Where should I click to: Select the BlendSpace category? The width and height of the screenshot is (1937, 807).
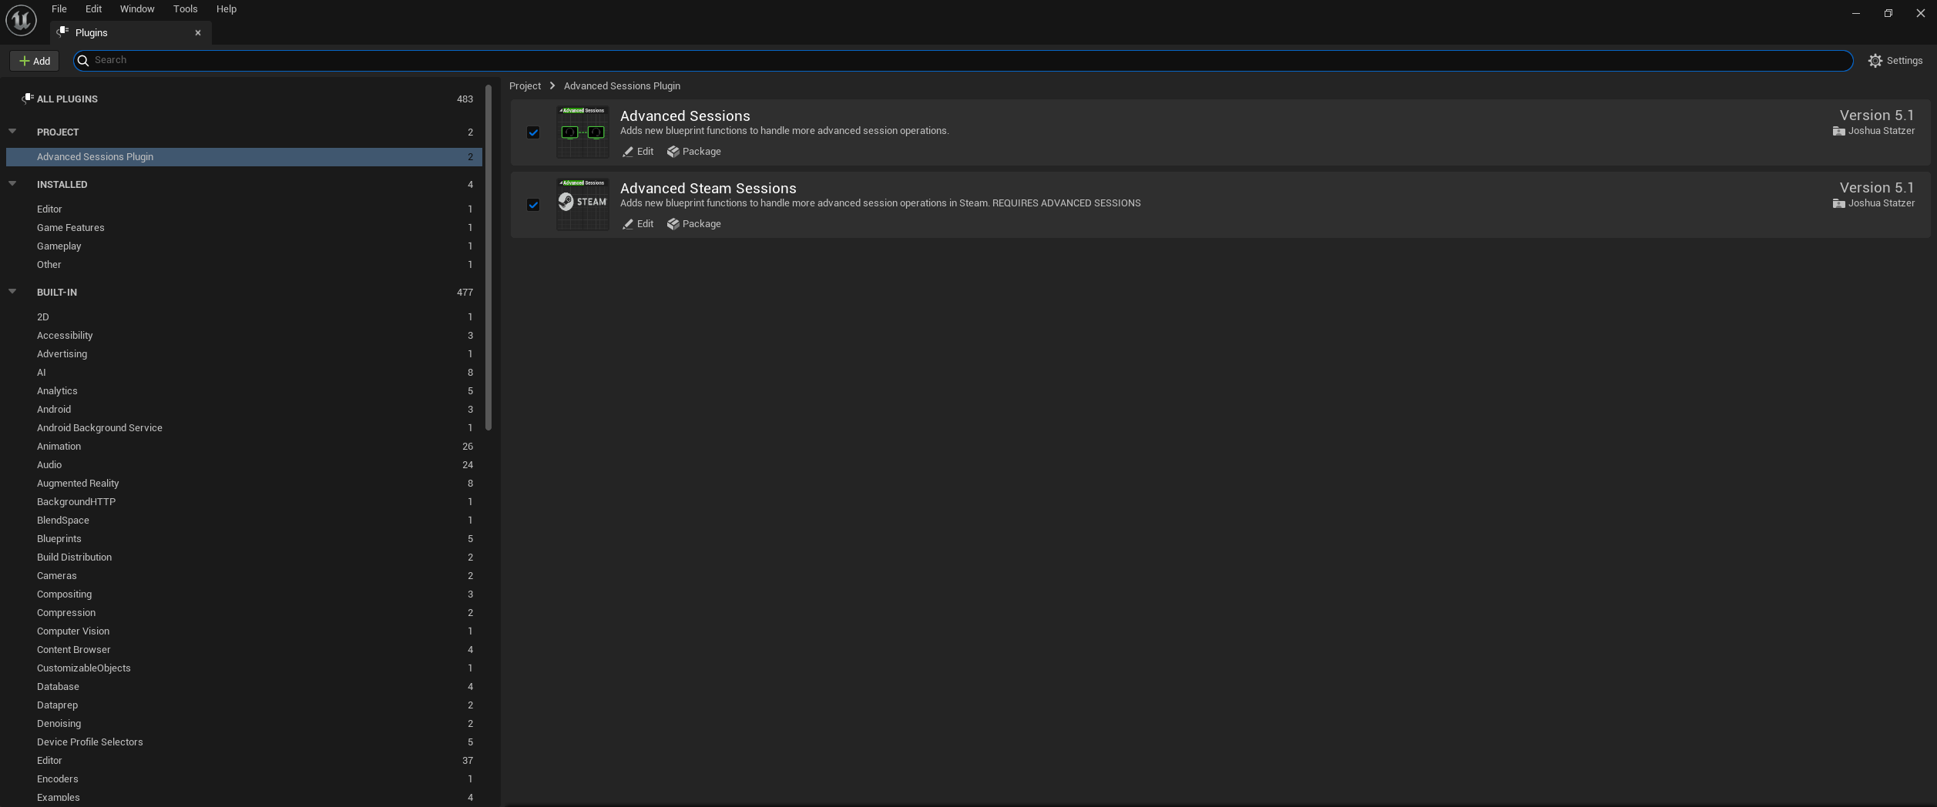(x=244, y=521)
